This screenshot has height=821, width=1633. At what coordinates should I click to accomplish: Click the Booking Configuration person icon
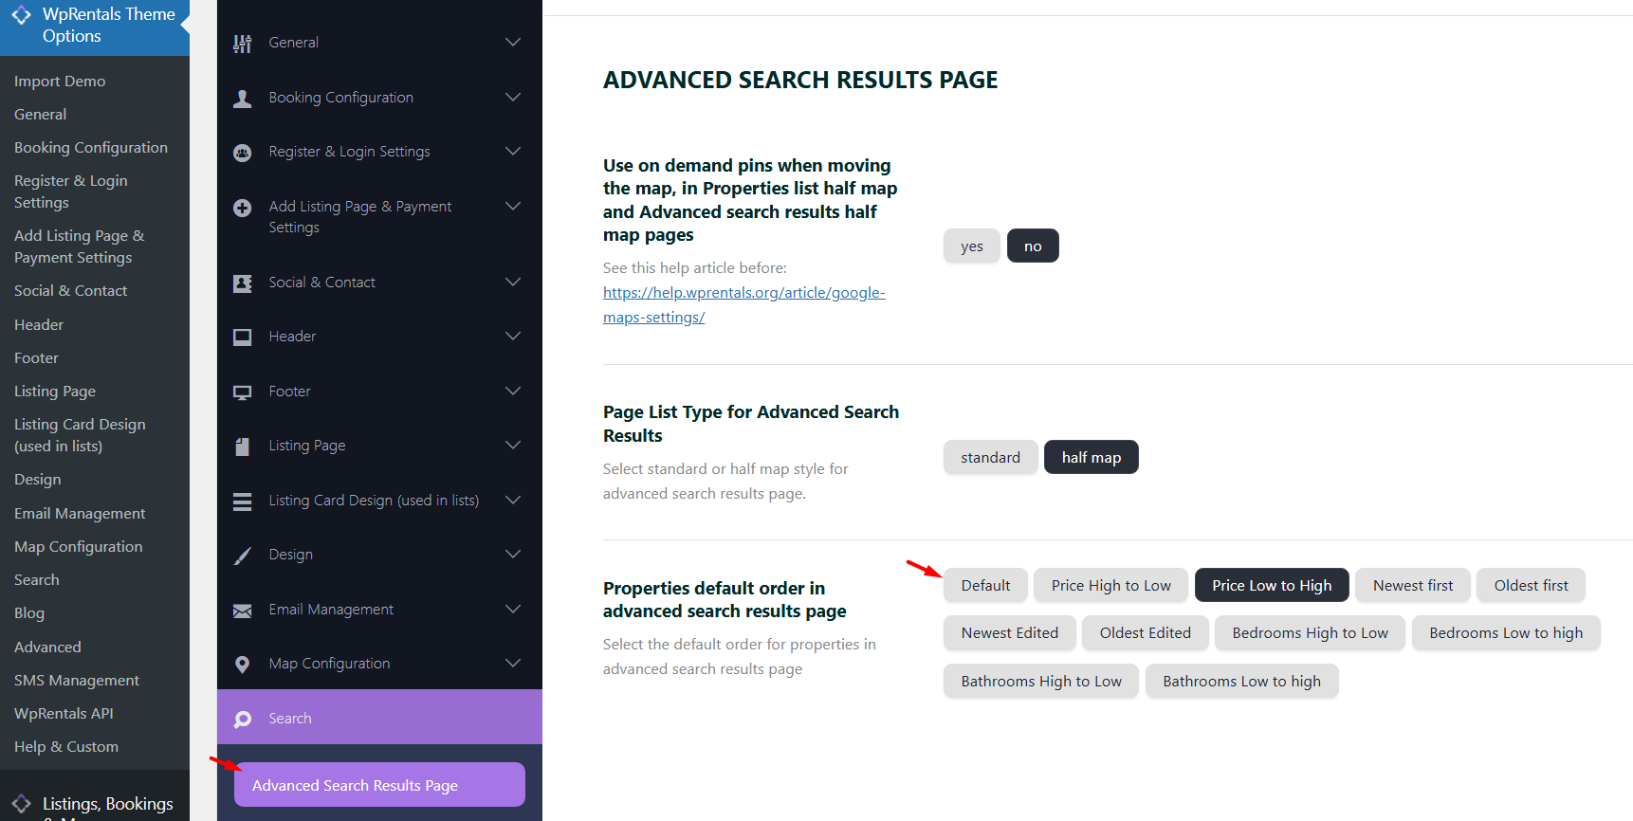pyautogui.click(x=243, y=99)
